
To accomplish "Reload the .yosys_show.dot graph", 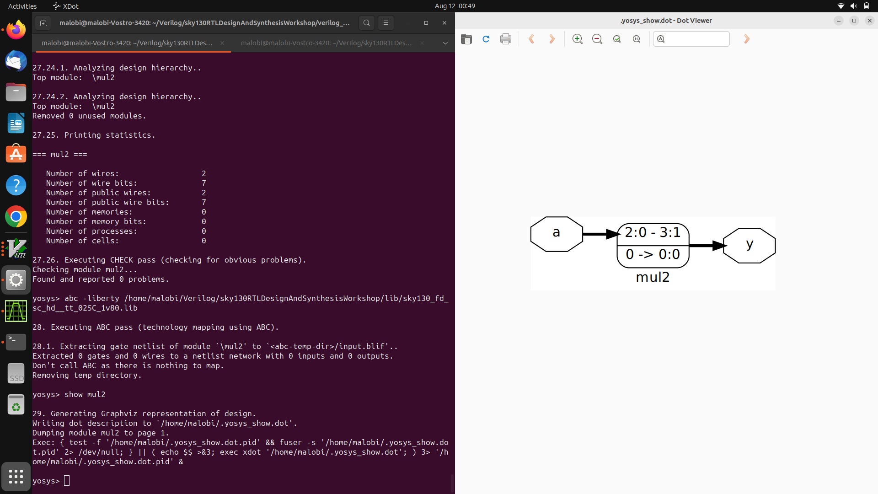I will 486,39.
